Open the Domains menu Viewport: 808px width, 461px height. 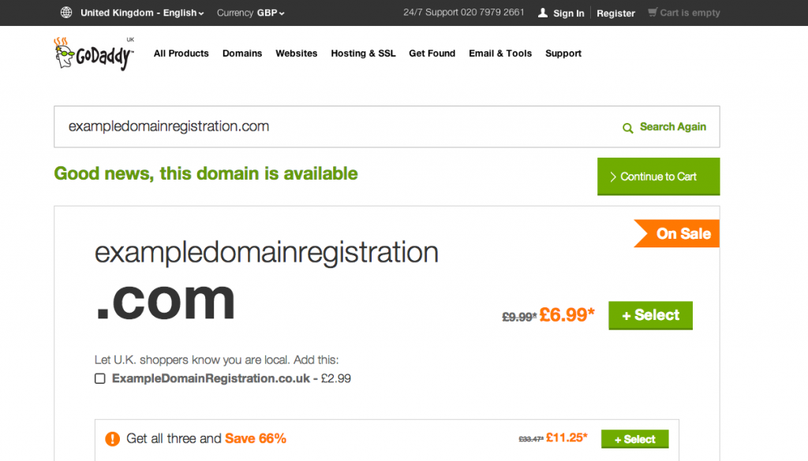tap(242, 54)
